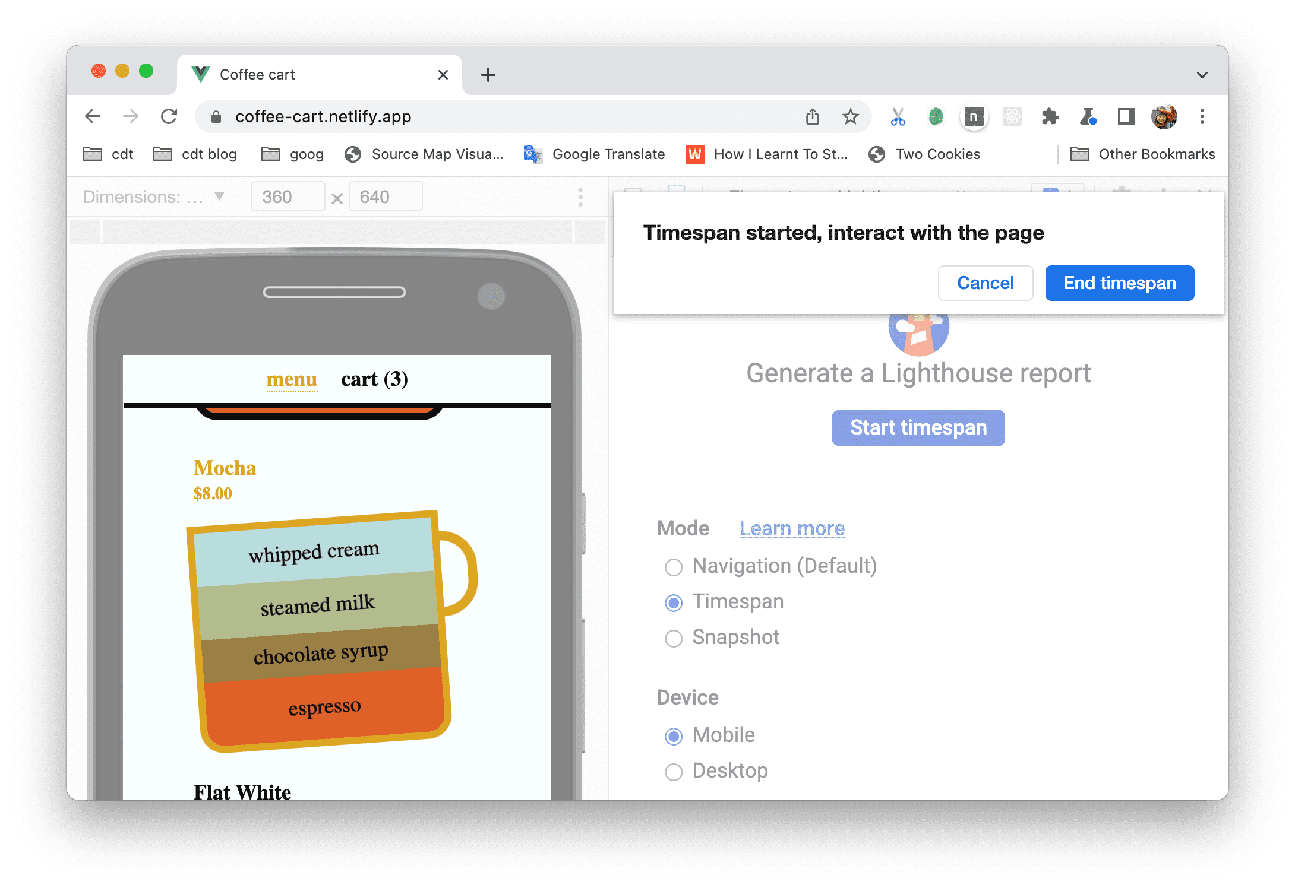The height and width of the screenshot is (888, 1295).
Task: Click the scissors/cut icon in toolbar
Action: tap(898, 117)
